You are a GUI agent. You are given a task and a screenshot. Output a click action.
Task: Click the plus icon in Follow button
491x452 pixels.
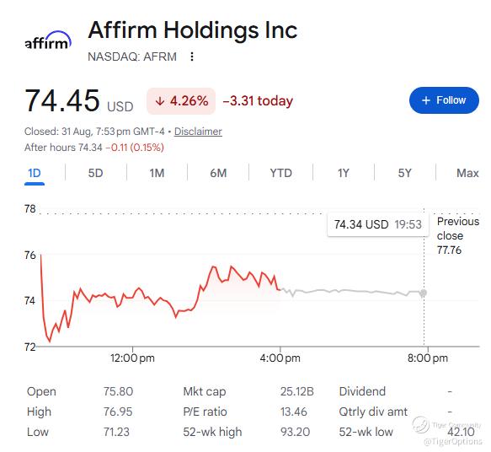pos(426,100)
